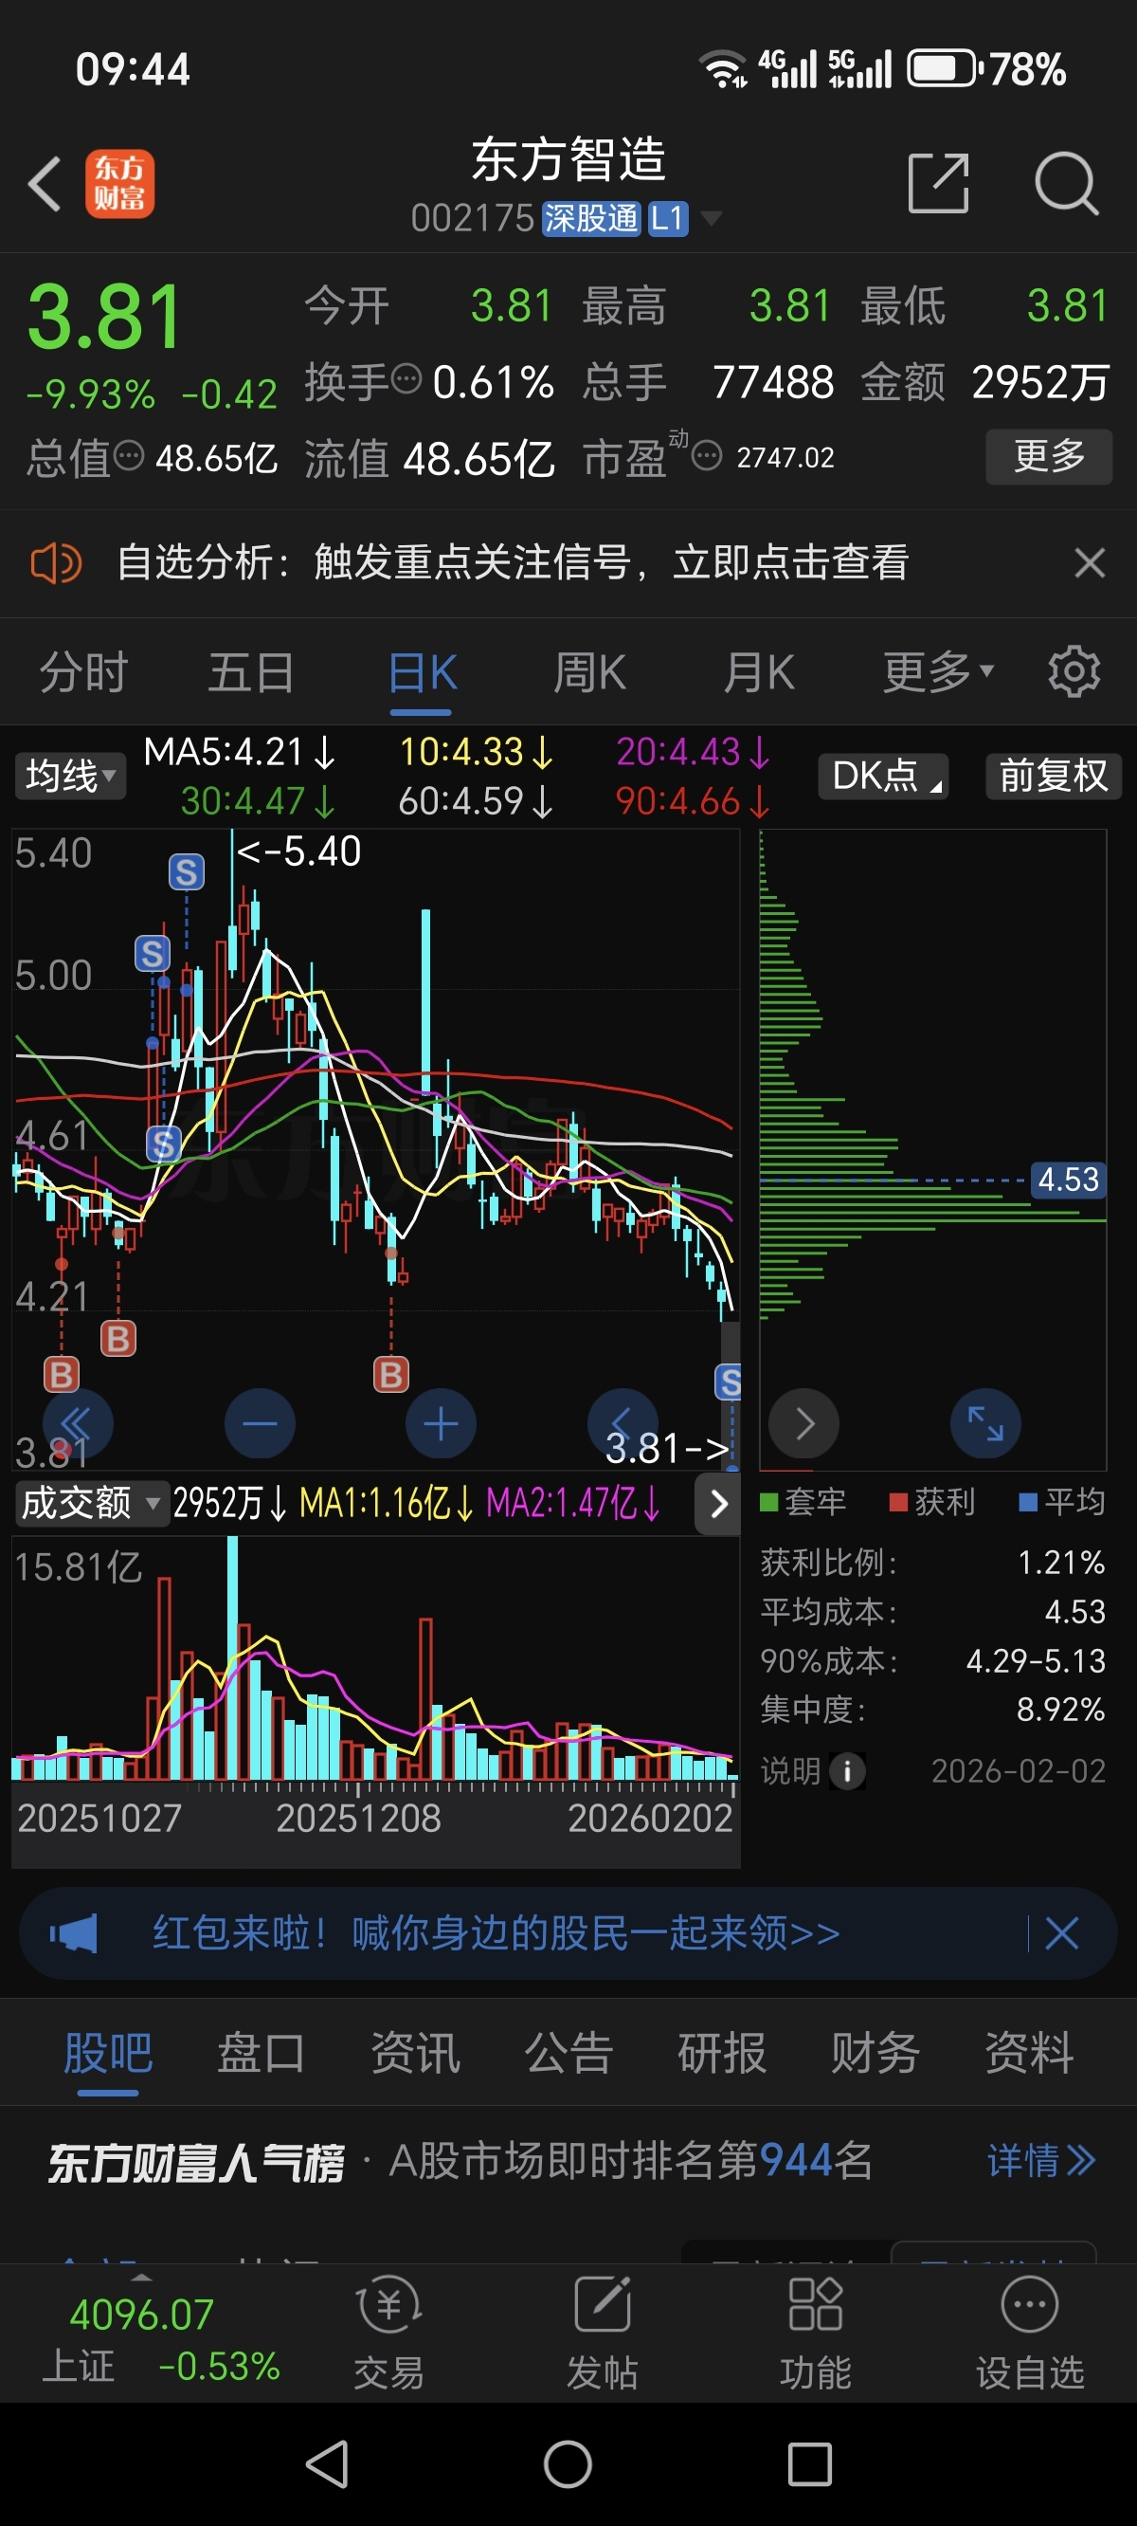The height and width of the screenshot is (2526, 1137).
Task: Select the 日K chart tab
Action: click(423, 672)
